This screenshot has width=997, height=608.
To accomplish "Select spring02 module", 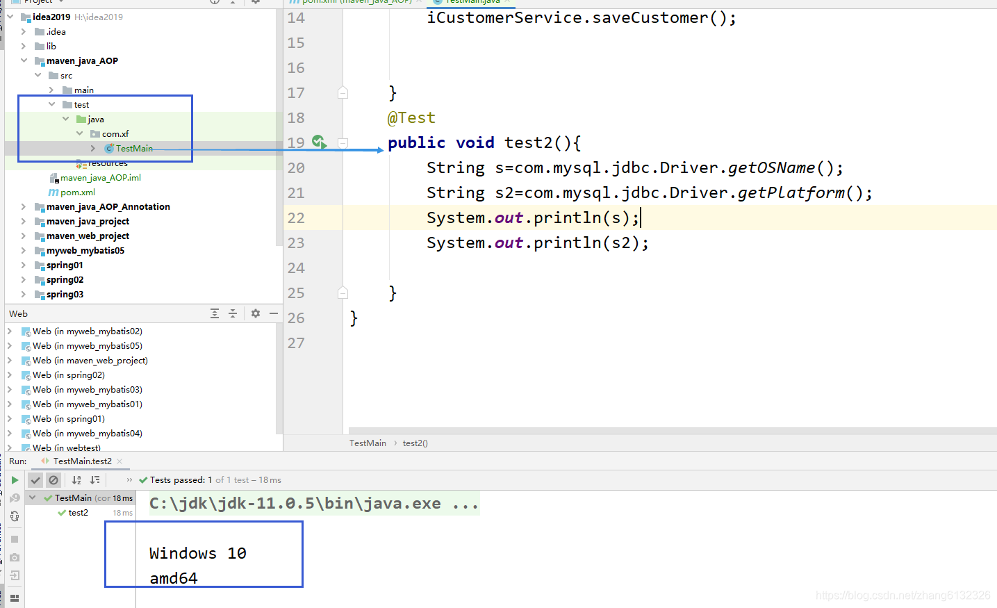I will [x=65, y=280].
